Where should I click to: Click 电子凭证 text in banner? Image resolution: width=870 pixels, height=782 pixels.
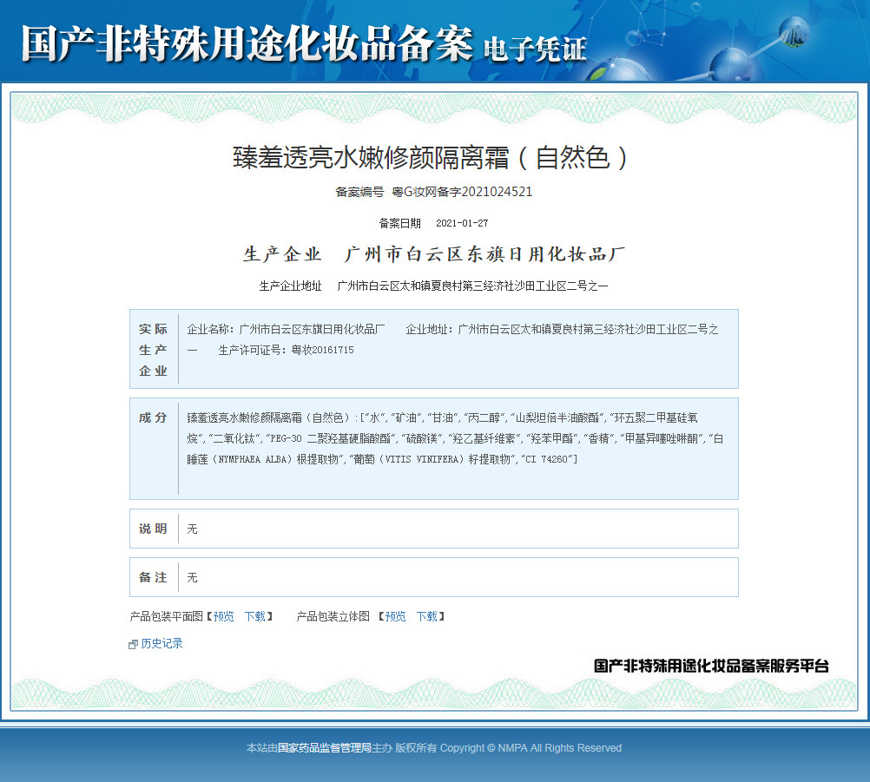tap(535, 49)
